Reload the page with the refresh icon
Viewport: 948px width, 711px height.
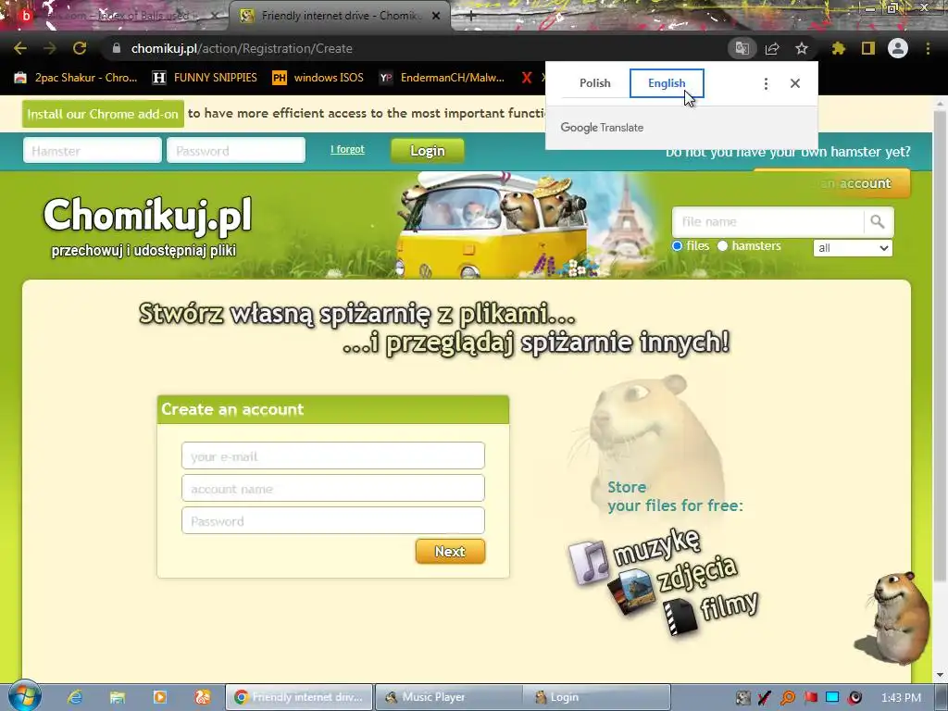pos(80,48)
